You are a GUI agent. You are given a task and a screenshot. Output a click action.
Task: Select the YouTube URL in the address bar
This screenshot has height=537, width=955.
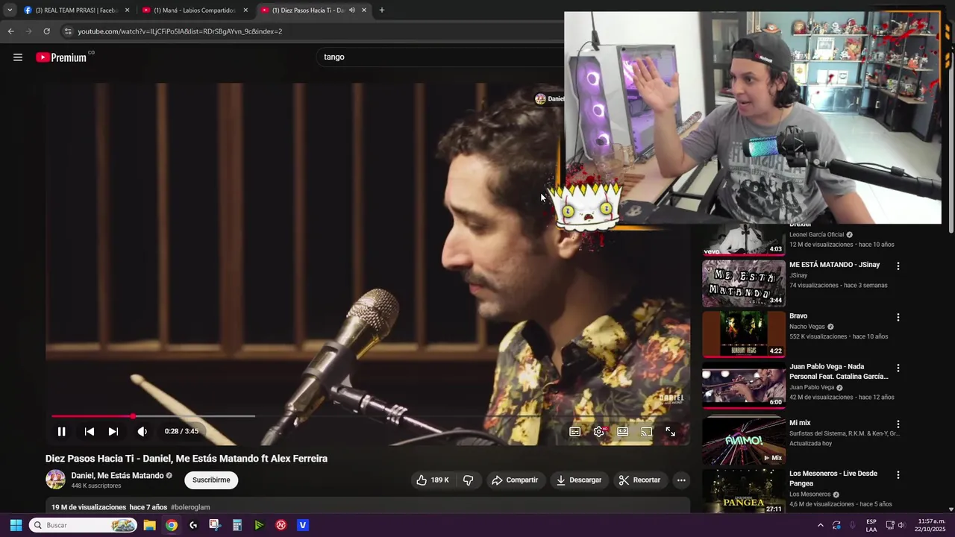(180, 31)
